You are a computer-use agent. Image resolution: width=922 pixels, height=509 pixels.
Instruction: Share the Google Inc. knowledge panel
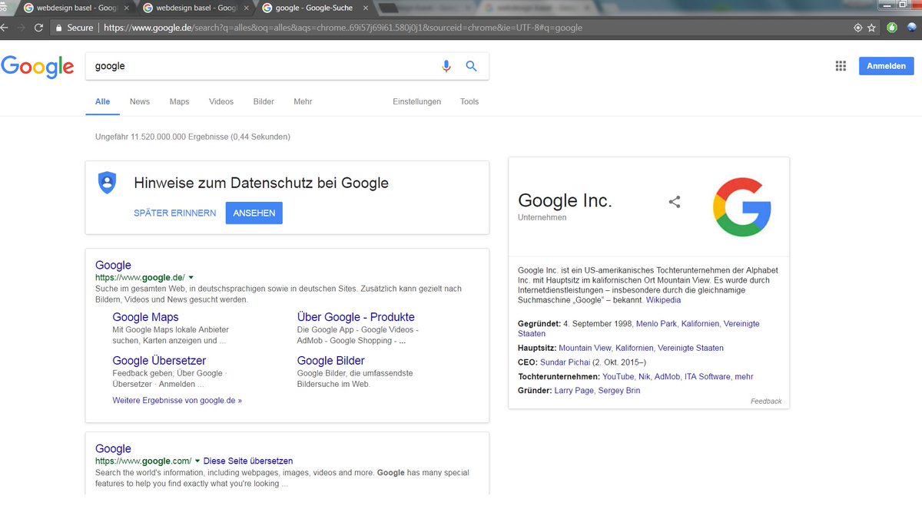(674, 201)
